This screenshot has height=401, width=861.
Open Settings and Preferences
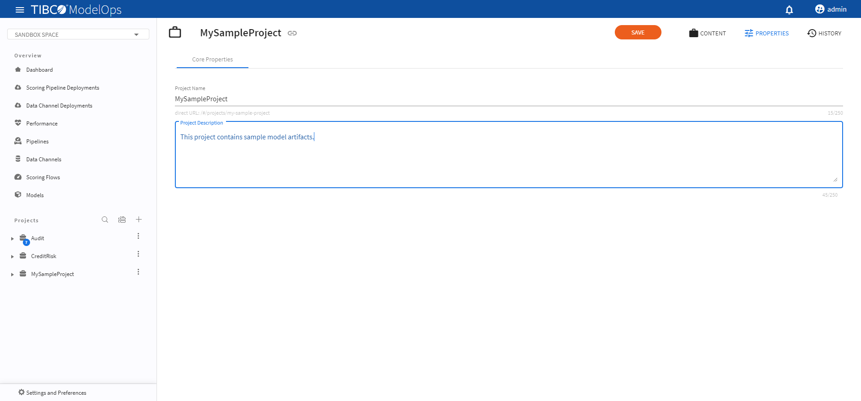(56, 393)
